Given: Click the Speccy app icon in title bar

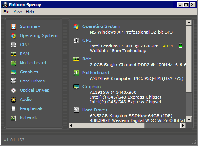Looking at the screenshot, I should pos(5,5).
